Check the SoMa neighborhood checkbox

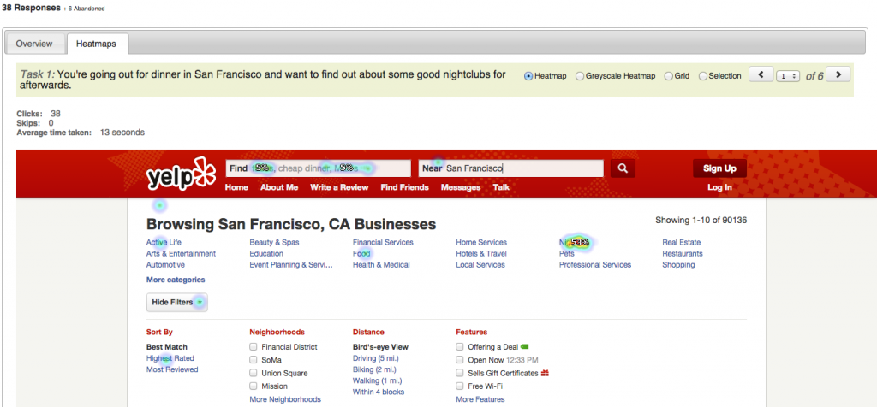coord(254,359)
